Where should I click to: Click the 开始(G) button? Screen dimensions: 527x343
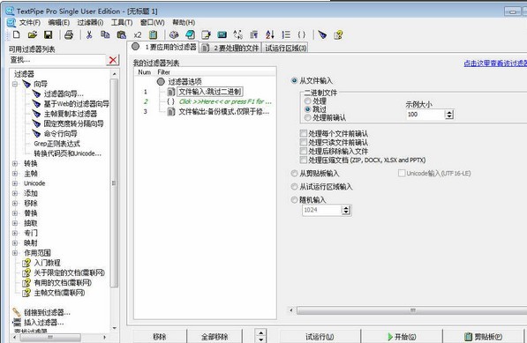[x=402, y=337]
